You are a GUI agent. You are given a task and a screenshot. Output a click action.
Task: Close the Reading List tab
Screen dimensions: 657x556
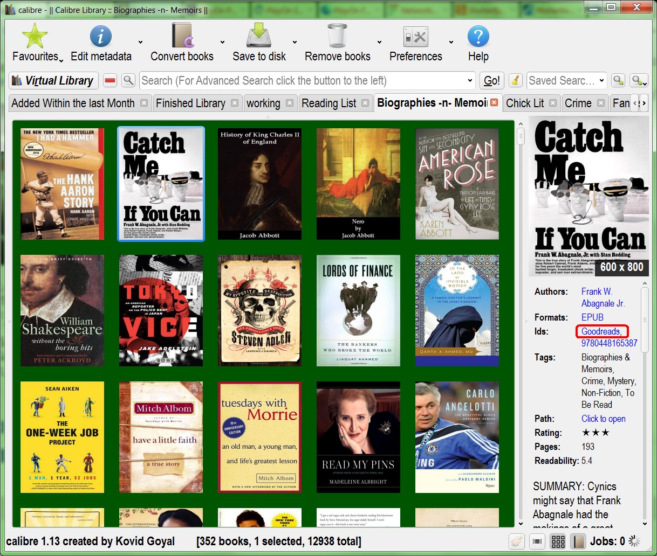(365, 103)
